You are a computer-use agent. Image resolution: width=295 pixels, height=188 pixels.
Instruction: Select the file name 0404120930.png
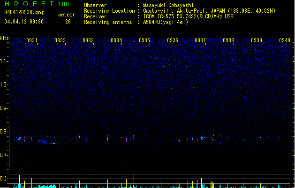[24, 12]
